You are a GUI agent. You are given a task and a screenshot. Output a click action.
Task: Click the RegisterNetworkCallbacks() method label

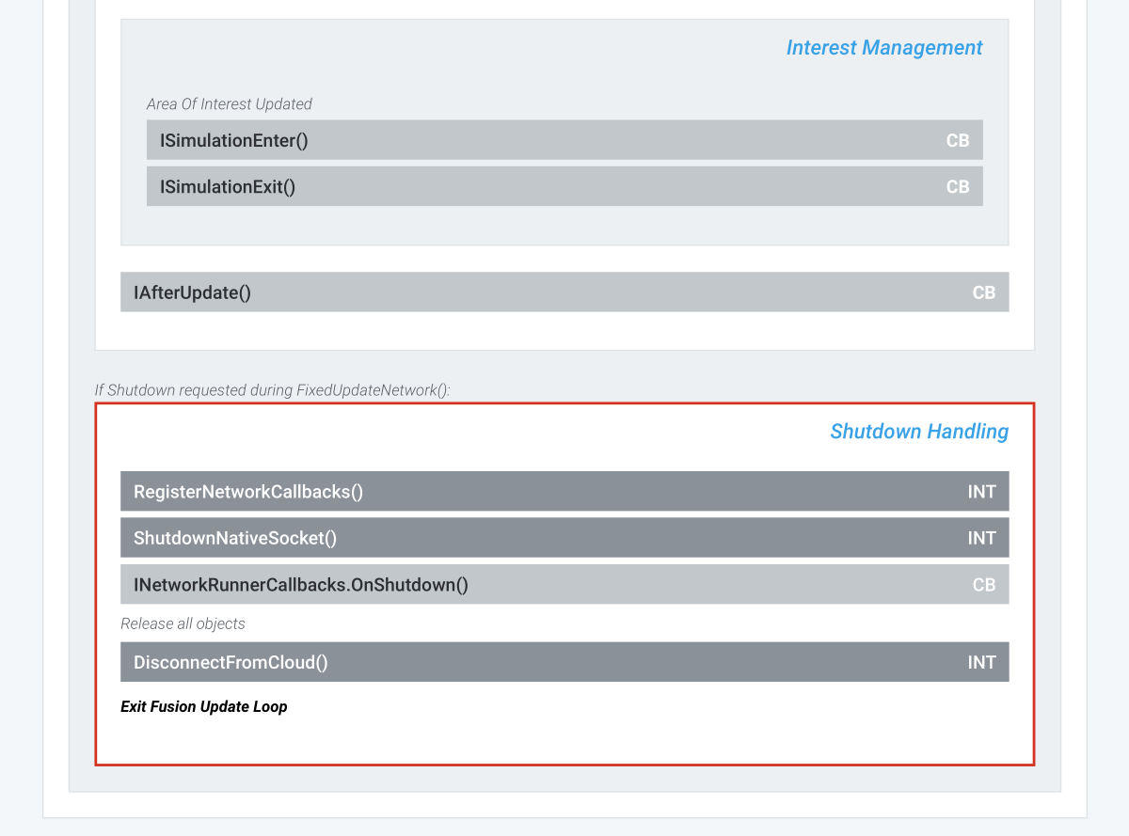(x=248, y=492)
